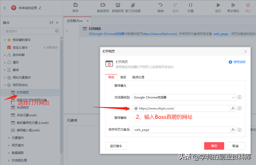Viewport: 256px width, 165px height.
Task: Undo with the 撤销 button
Action: (161, 8)
